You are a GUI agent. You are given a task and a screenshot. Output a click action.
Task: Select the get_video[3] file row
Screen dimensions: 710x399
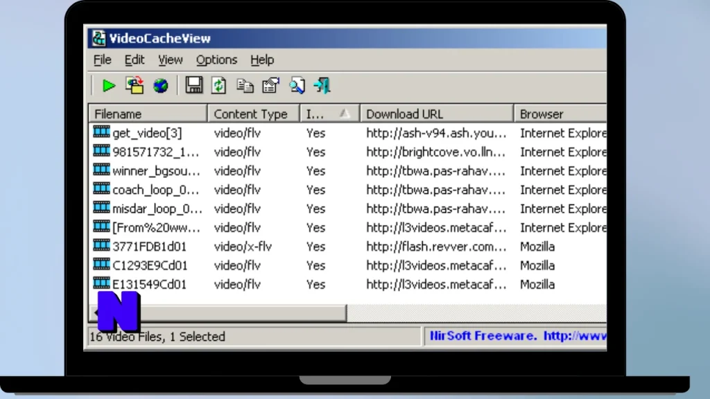348,133
